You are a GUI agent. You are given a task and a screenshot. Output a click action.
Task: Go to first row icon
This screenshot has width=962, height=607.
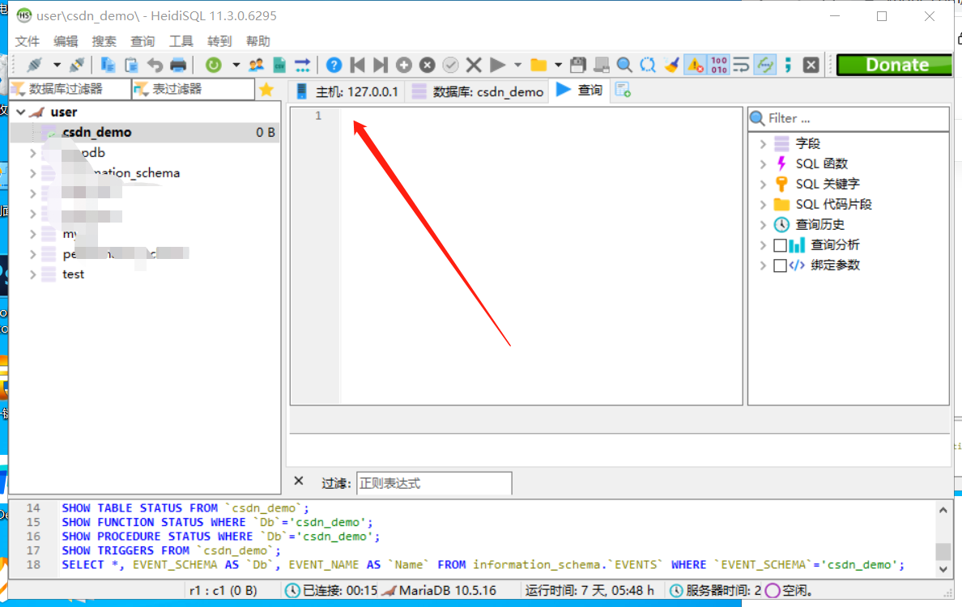357,65
